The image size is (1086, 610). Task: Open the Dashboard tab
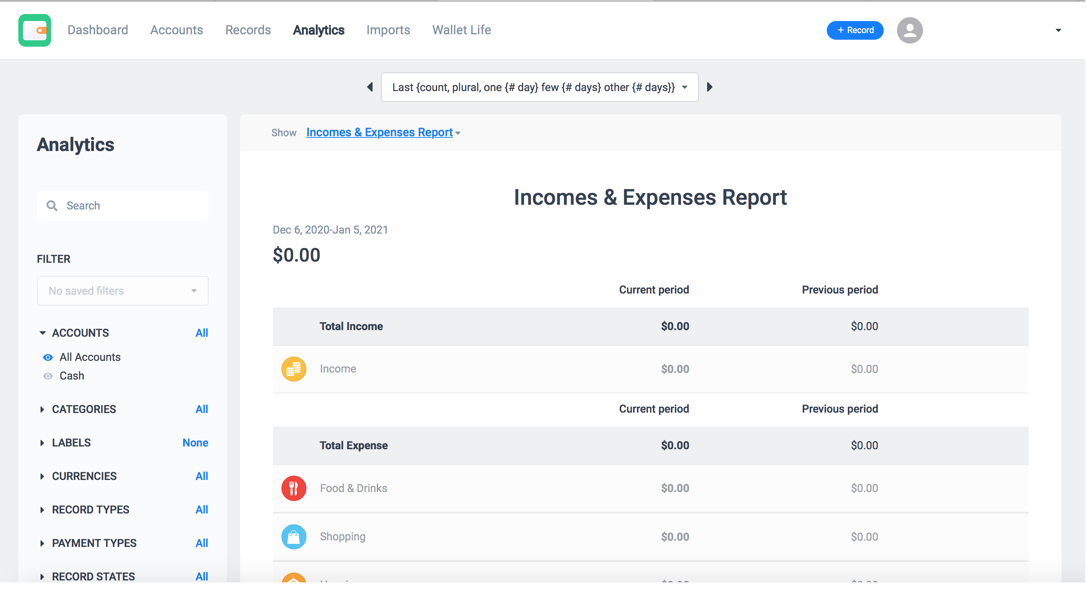point(98,30)
